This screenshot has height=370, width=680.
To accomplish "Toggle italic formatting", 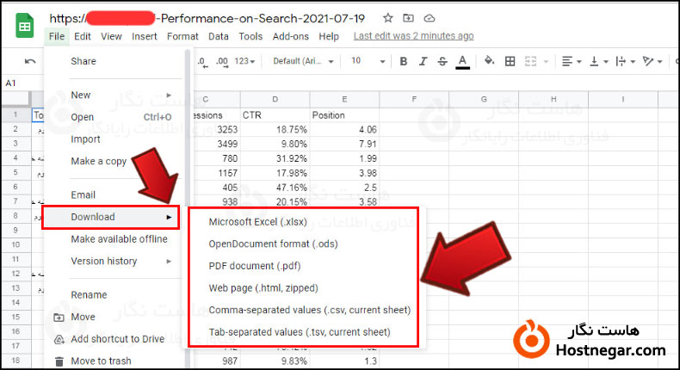I will [423, 61].
